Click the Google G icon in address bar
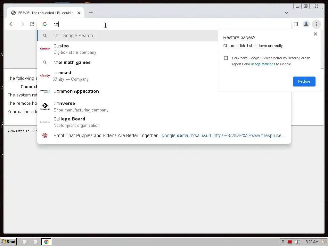 [45, 24]
